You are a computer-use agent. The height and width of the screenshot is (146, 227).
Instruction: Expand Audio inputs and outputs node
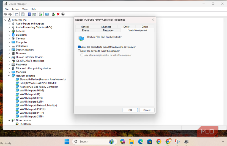(x=9, y=24)
